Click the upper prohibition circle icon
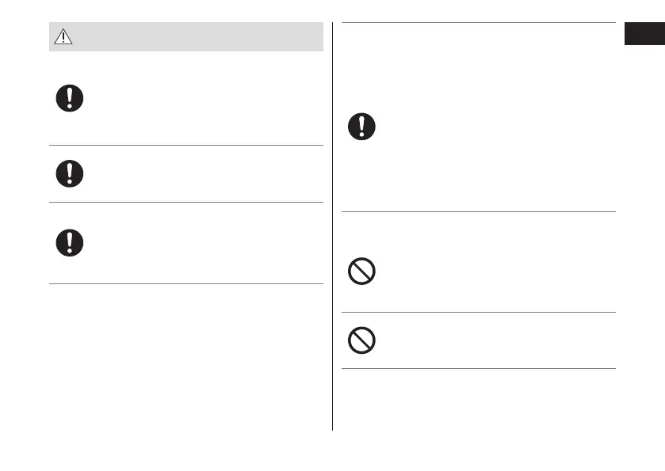665x471 pixels. [x=361, y=272]
